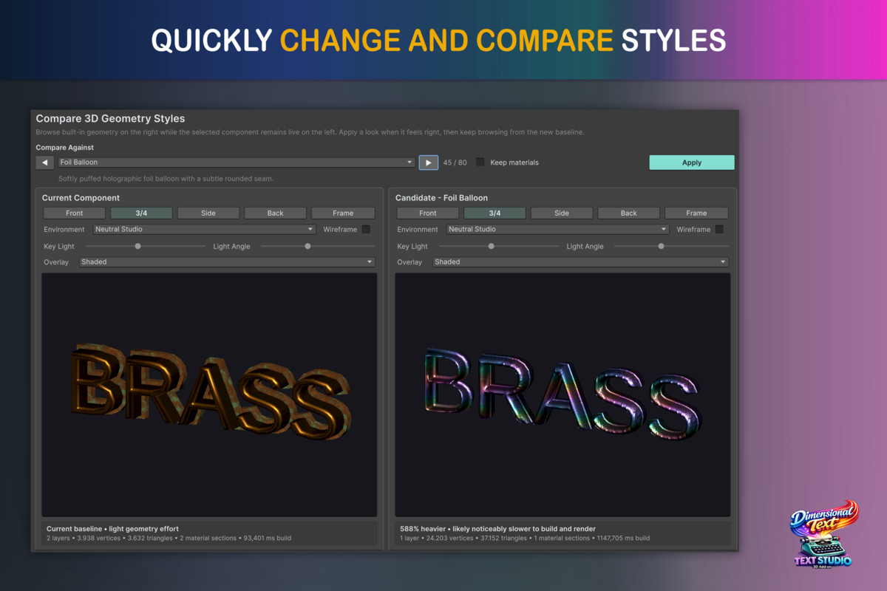Click 'Softly puffed holographic foil balloon' description

coord(166,179)
